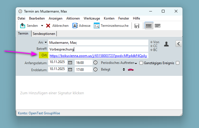Click the Senden toolbar button
The height and width of the screenshot is (128, 199).
(x=29, y=26)
